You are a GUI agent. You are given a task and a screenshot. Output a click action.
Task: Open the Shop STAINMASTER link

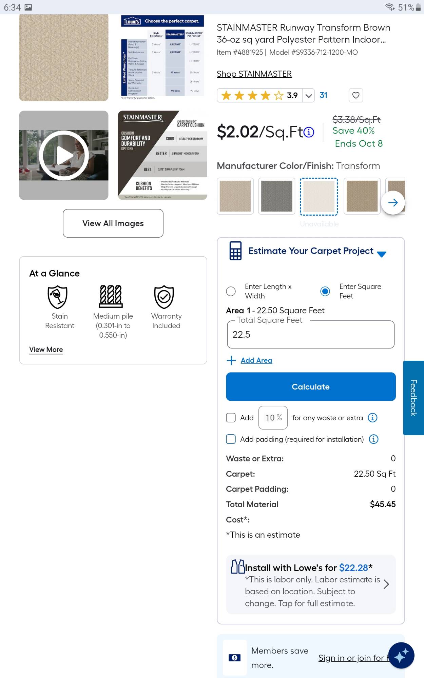coord(254,74)
